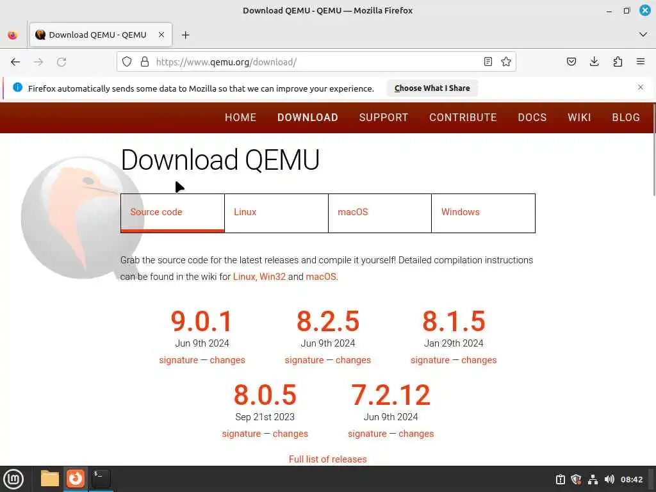Screen dimensions: 656x492
Task: Switch to the Linux download tab
Action: coord(276,213)
